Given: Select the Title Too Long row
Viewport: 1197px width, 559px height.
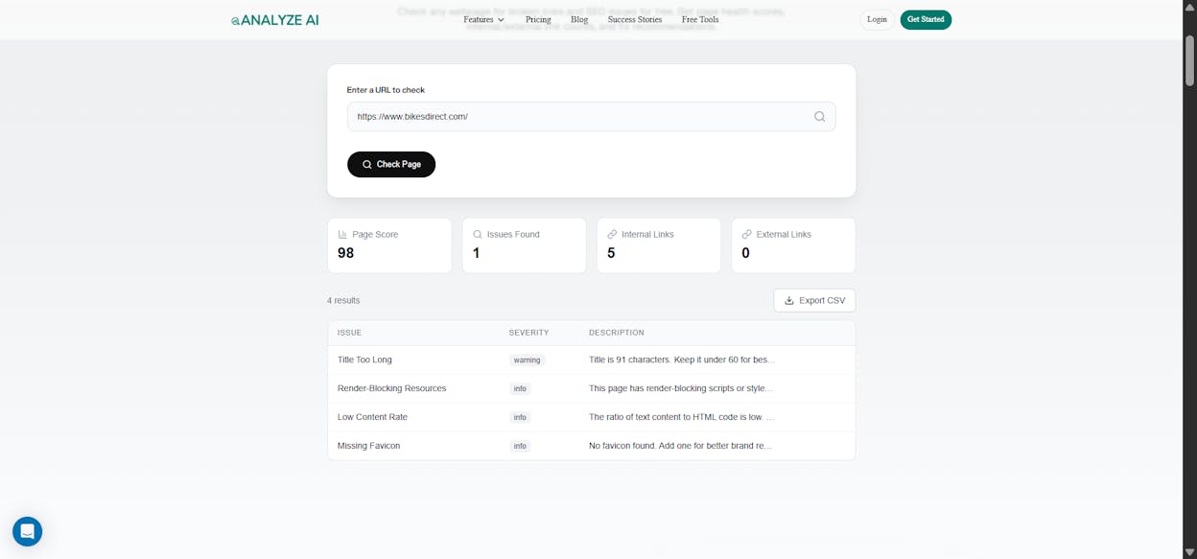Looking at the screenshot, I should click(x=591, y=360).
